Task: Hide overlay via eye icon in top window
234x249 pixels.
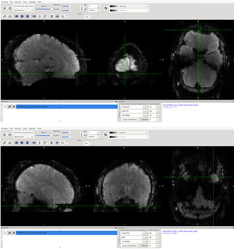Action: [14, 107]
